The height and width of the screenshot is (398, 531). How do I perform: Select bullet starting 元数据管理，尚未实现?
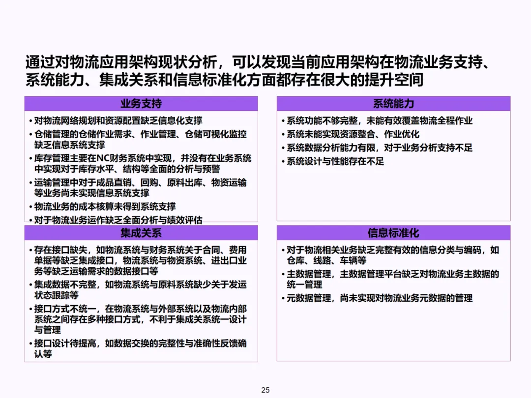pyautogui.click(x=377, y=298)
